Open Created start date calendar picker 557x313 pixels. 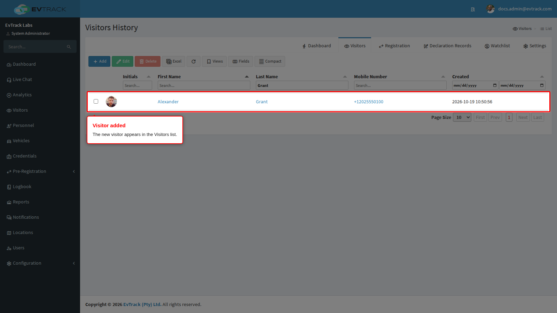click(495, 85)
